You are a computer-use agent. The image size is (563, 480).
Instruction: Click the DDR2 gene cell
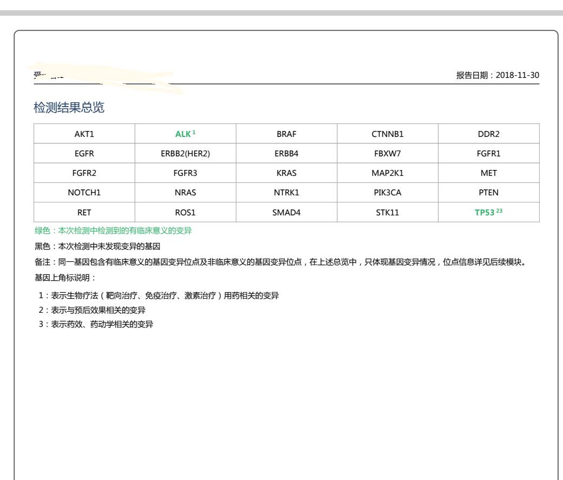pos(488,134)
